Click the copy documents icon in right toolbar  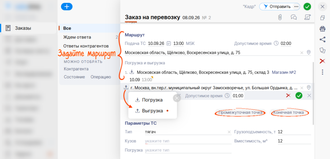322,50
